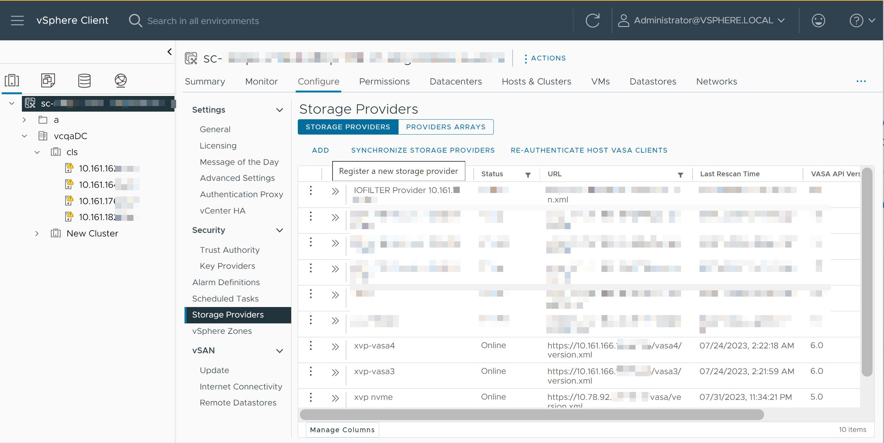Open the Hosts & Clusters tab
Screen dimensions: 884x443
(536, 81)
